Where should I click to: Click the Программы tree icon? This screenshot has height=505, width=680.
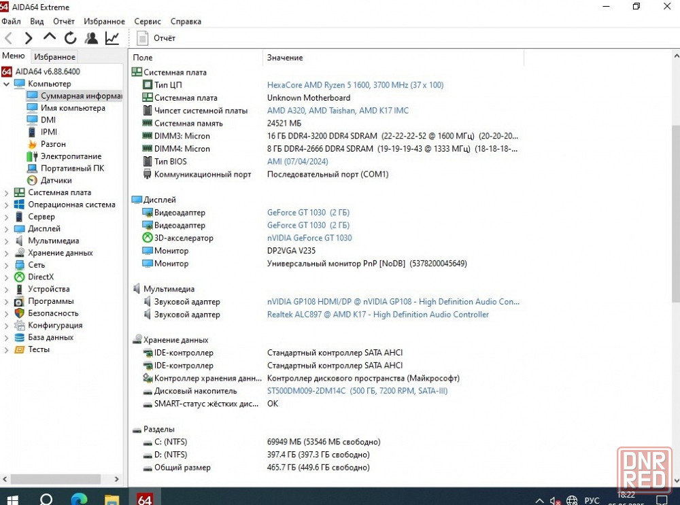click(x=19, y=301)
